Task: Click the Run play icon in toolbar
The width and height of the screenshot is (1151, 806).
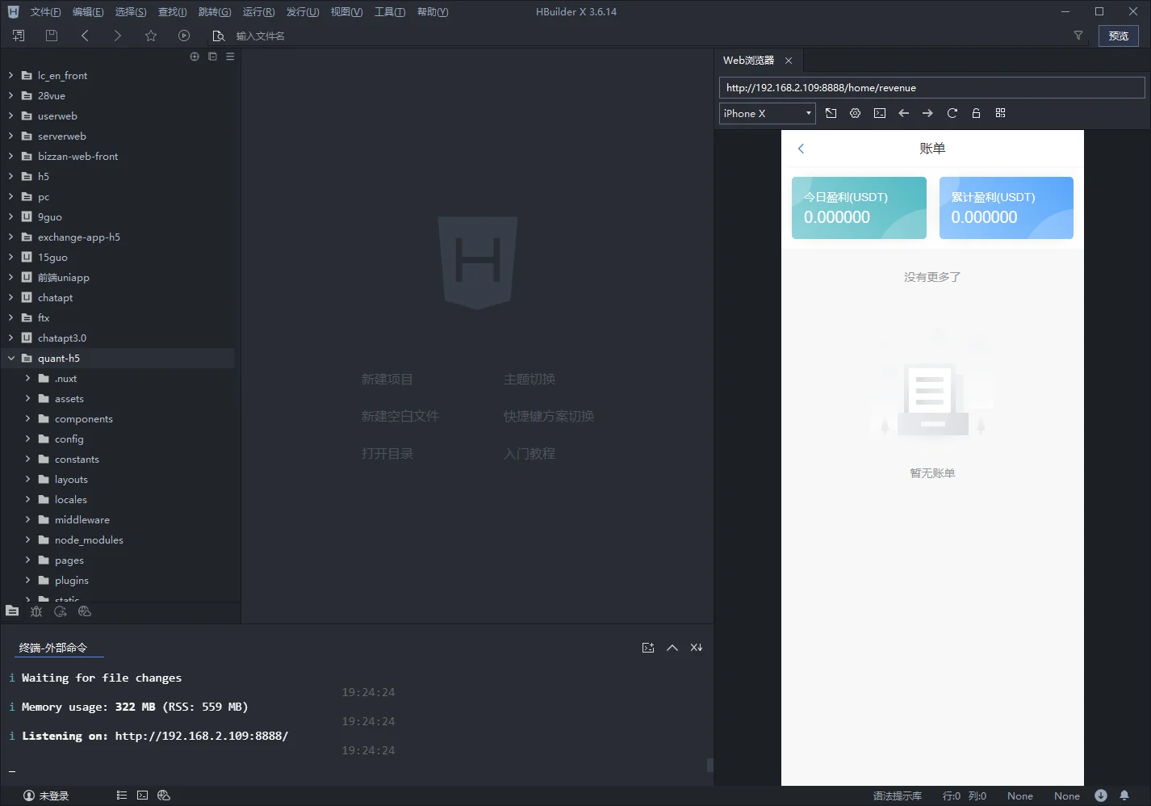Action: coord(184,36)
